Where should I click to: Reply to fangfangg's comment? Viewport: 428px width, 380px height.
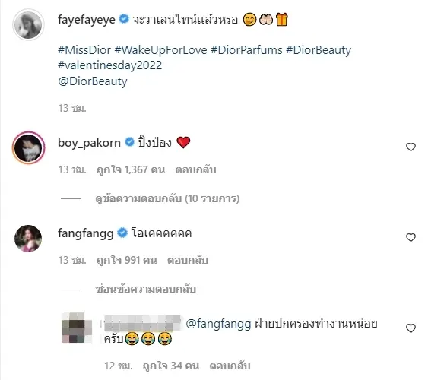click(x=188, y=260)
